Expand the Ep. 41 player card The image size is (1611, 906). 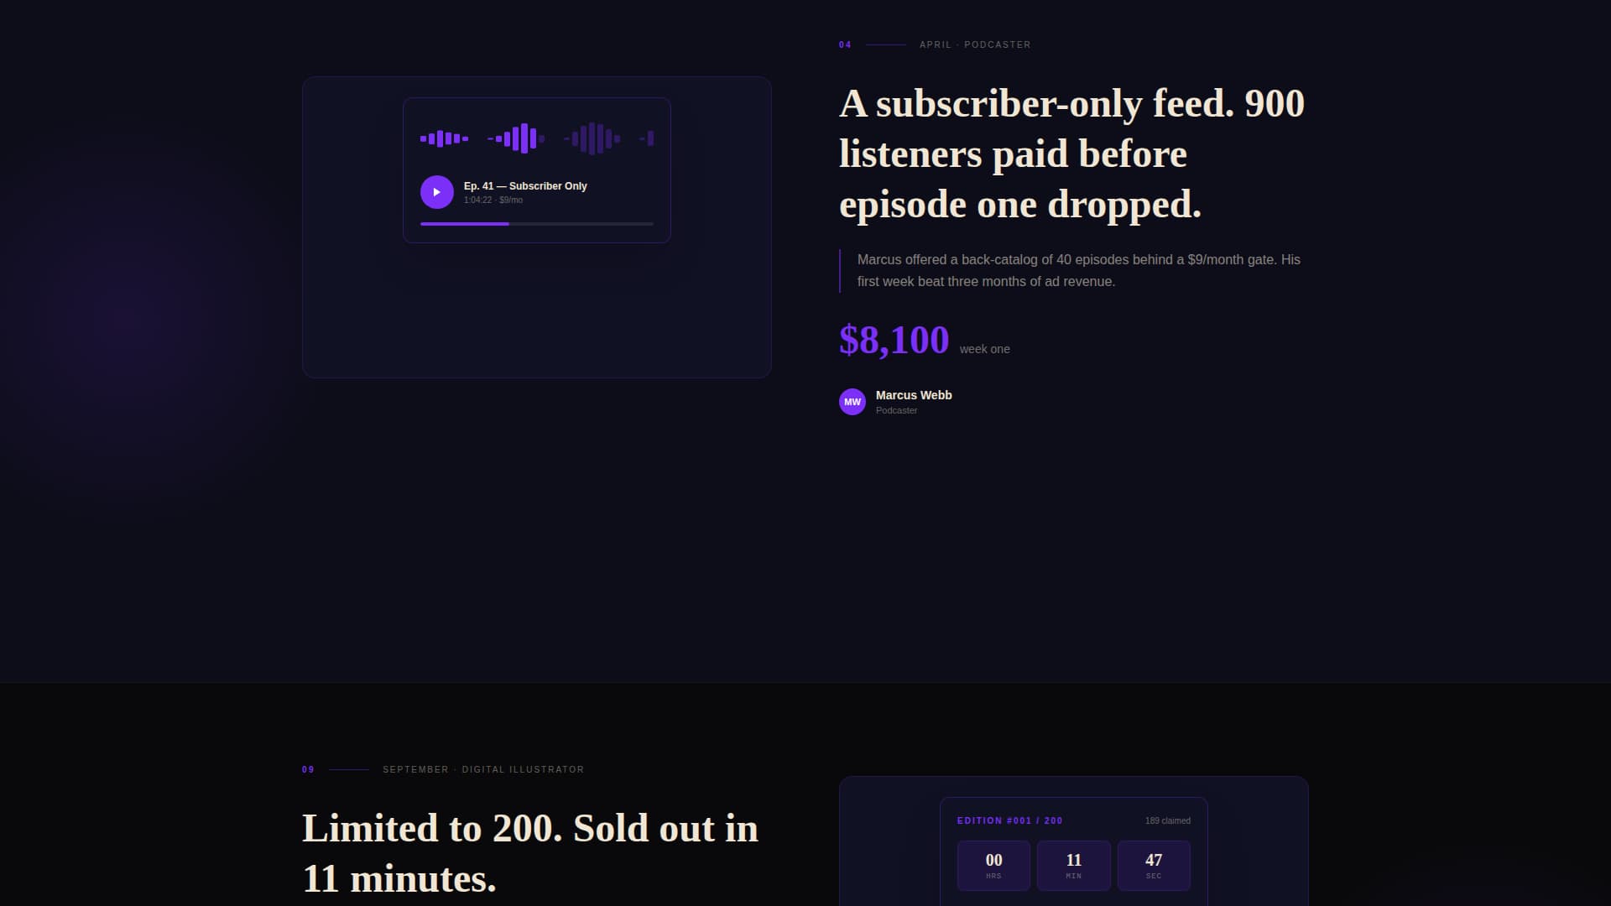click(536, 169)
